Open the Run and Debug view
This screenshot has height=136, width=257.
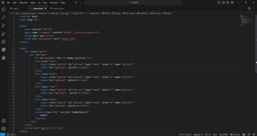click(x=3, y=34)
